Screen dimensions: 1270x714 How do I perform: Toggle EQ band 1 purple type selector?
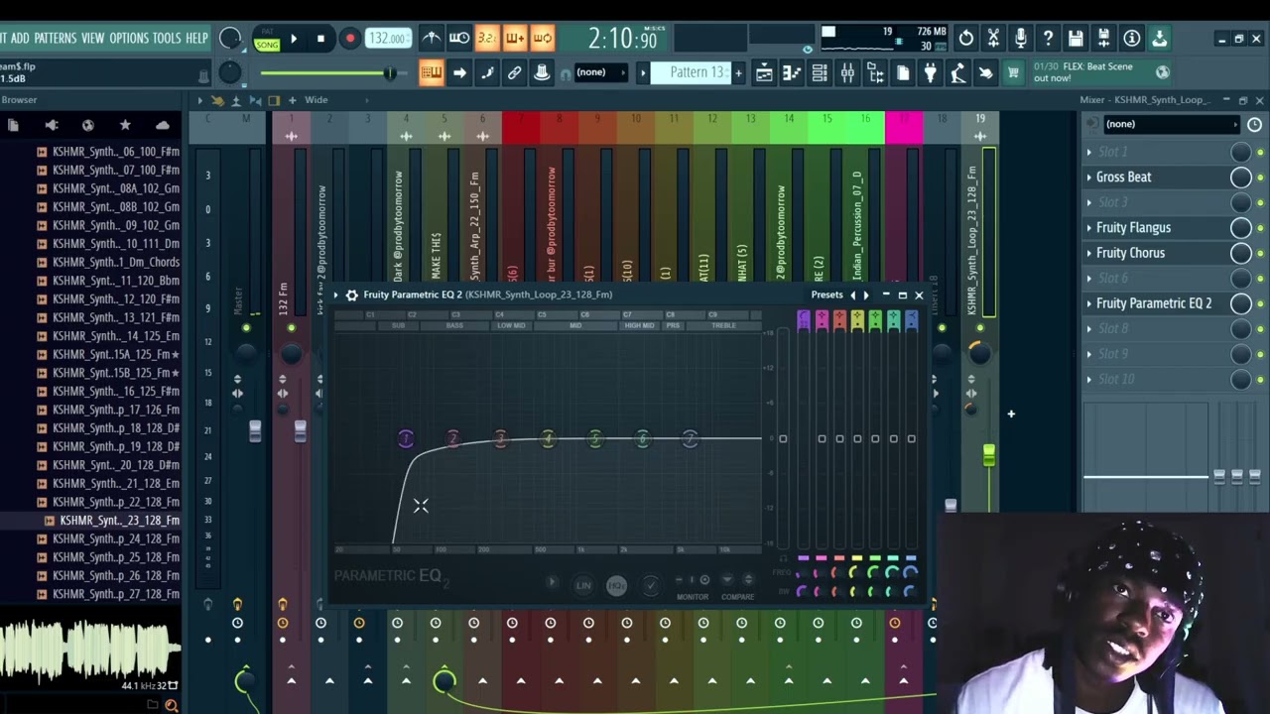point(803,319)
